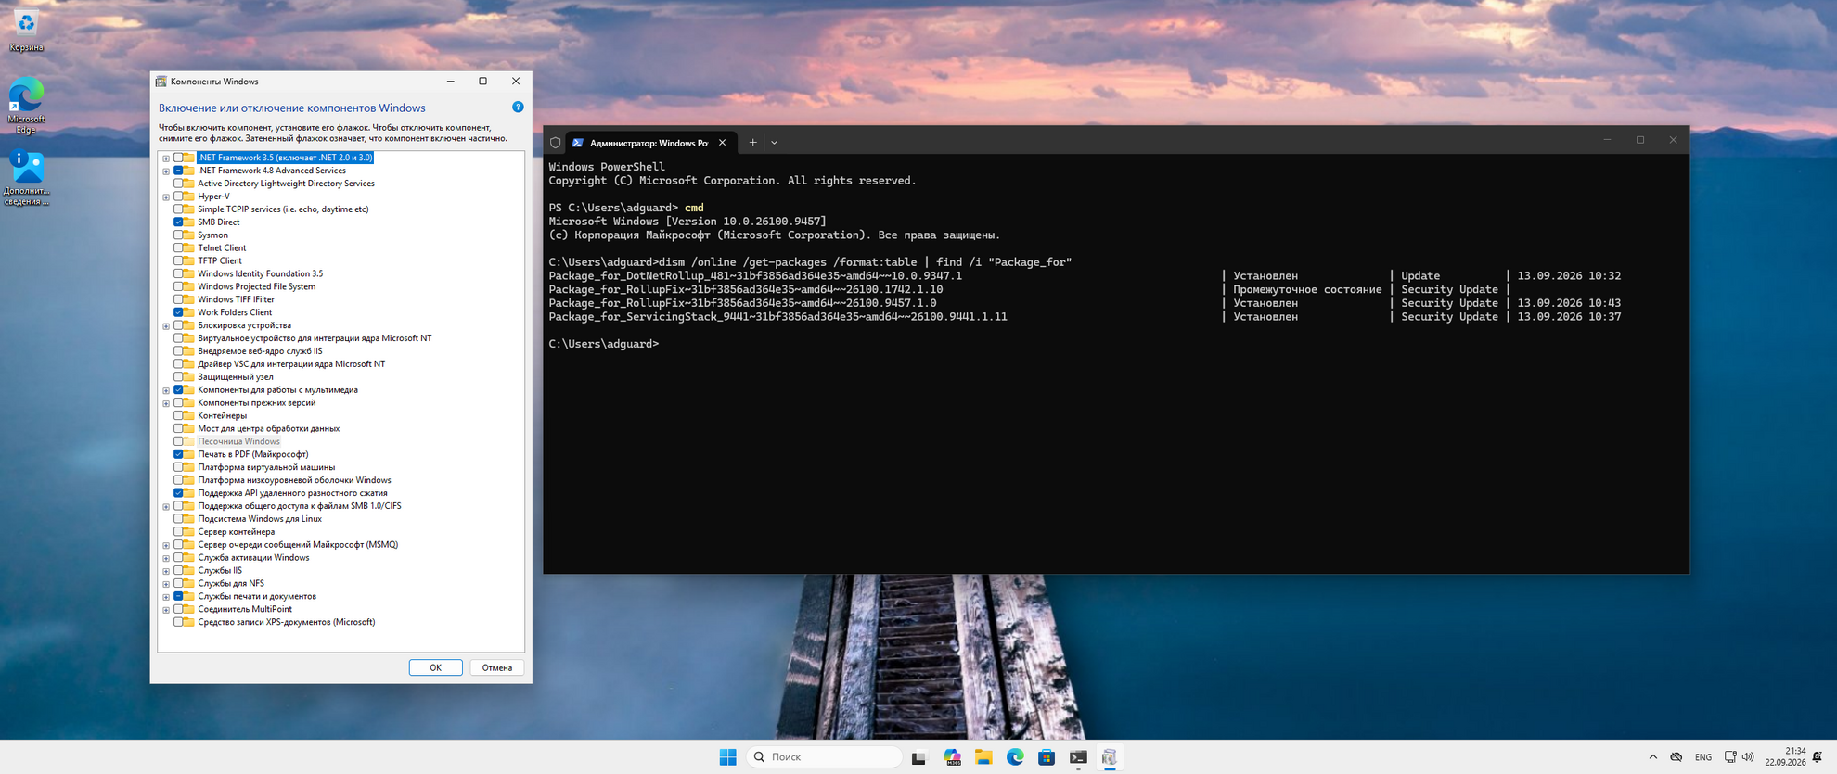Viewport: 1837px width, 774px height.
Task: Open help in Компоненты Windows dialog
Action: click(x=518, y=108)
